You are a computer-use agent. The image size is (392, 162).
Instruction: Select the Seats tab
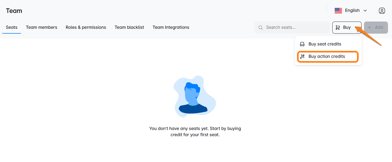point(12,27)
